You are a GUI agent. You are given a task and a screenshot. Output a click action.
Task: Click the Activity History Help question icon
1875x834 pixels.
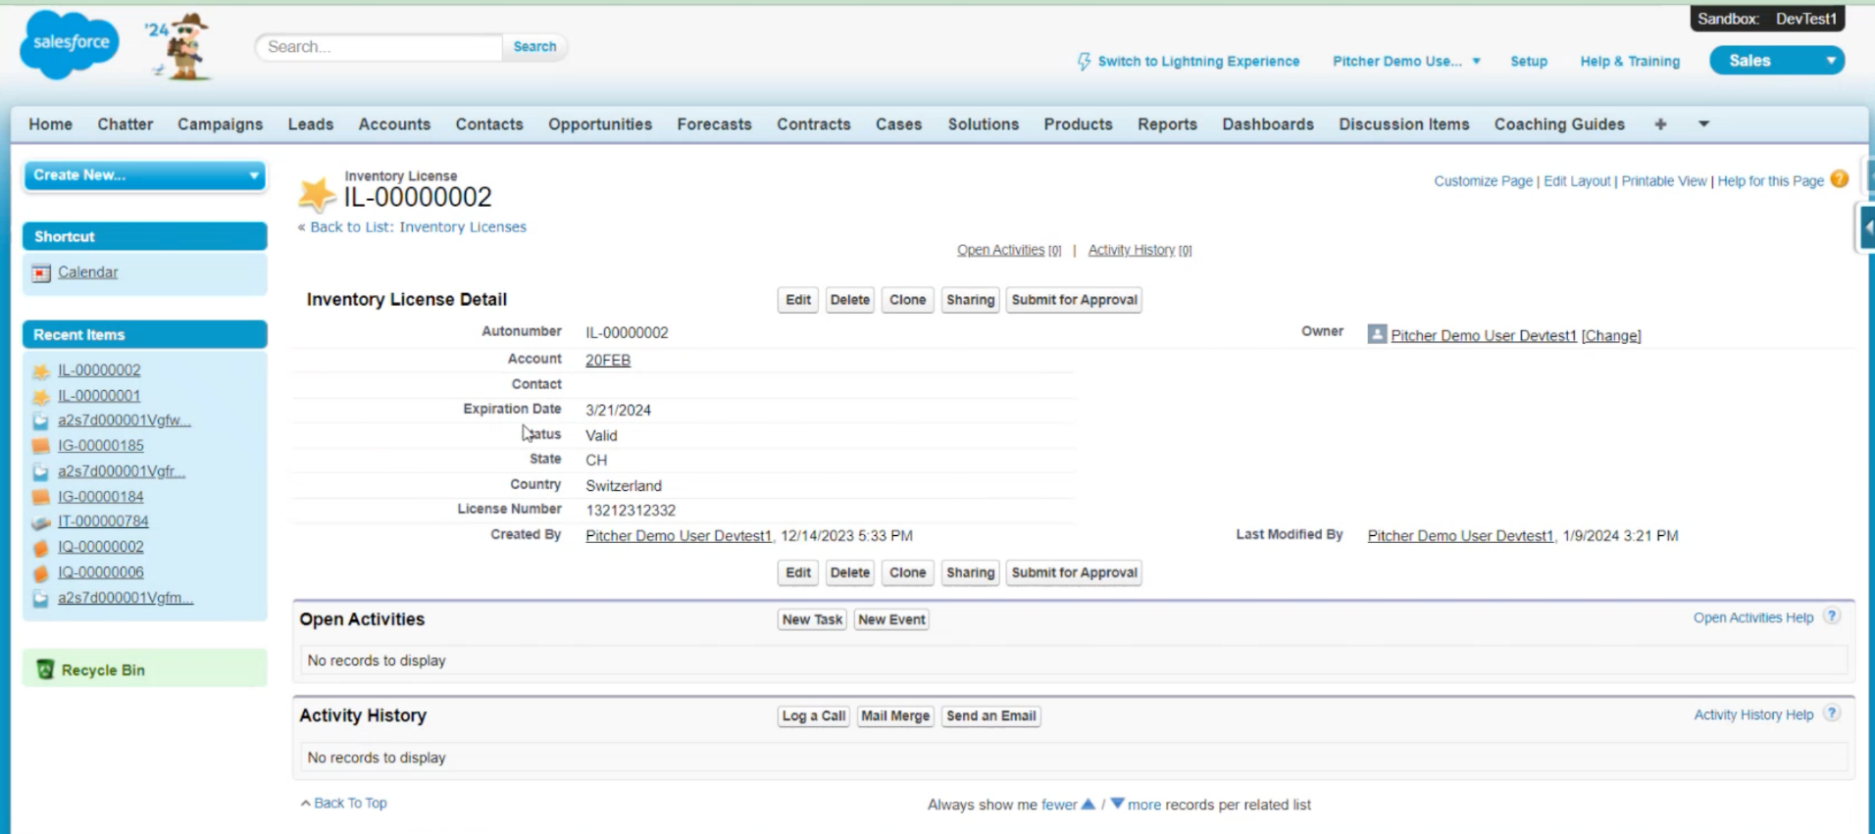point(1831,713)
